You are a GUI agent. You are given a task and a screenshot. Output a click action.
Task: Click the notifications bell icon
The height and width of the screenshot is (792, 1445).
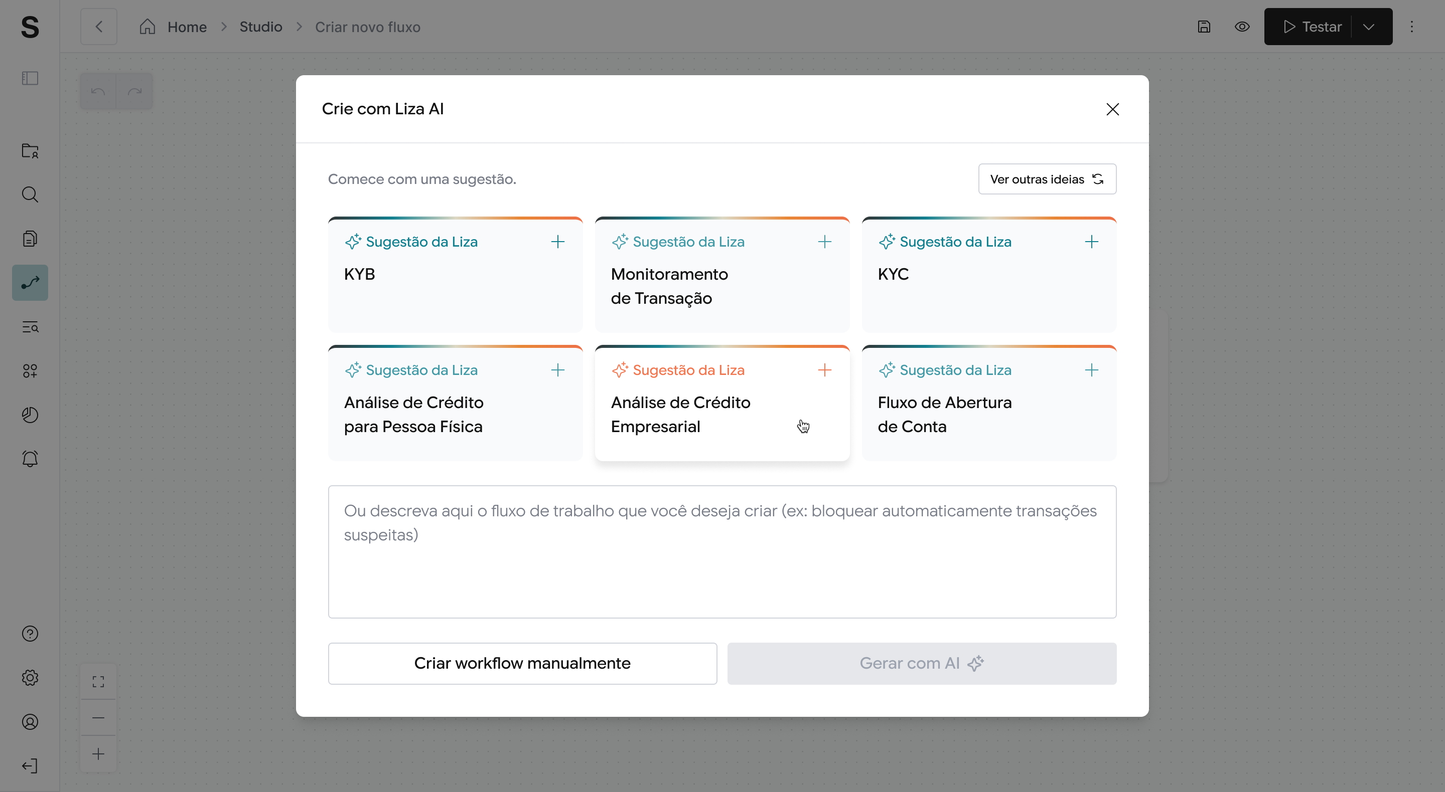click(30, 459)
